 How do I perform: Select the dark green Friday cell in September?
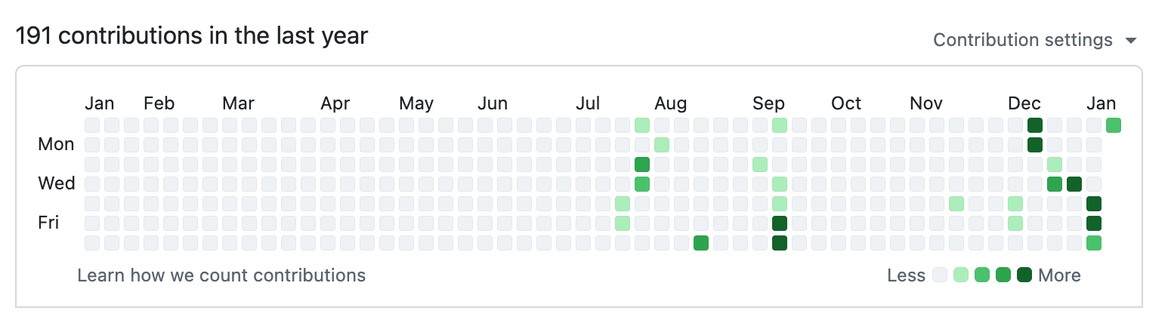[x=780, y=223]
